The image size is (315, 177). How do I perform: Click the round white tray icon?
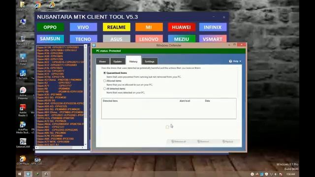pyautogui.click(x=252, y=174)
